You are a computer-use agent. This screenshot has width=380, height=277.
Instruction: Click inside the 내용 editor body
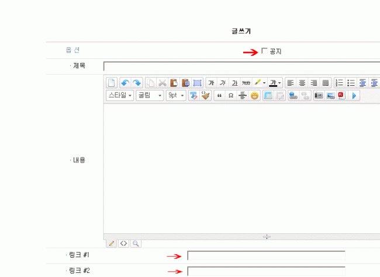pyautogui.click(x=241, y=169)
